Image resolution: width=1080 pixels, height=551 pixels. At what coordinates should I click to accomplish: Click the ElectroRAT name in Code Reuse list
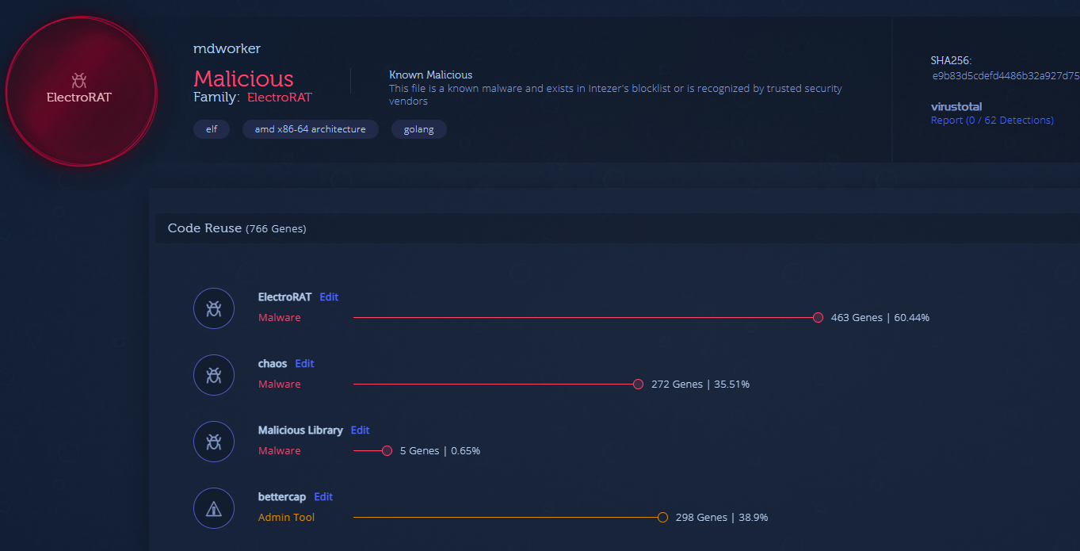[x=284, y=297]
